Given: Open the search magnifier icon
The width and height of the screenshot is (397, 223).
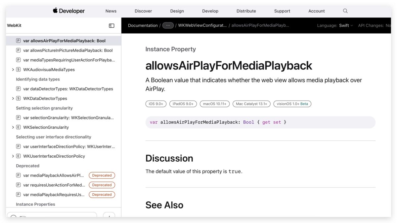Looking at the screenshot, I should (345, 11).
